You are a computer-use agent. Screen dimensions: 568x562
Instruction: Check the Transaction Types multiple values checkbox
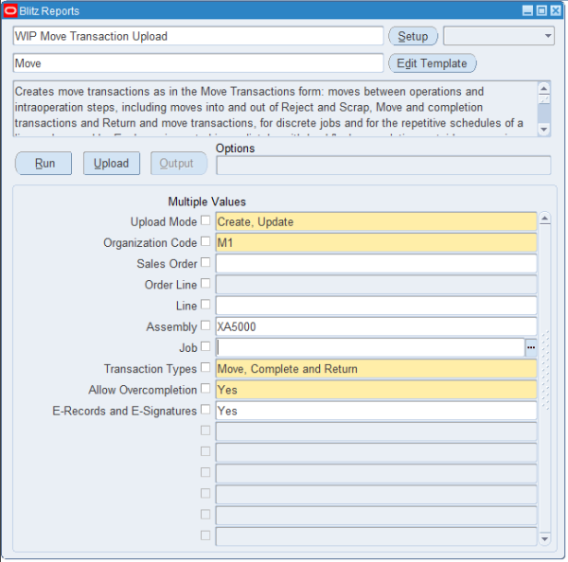[205, 367]
